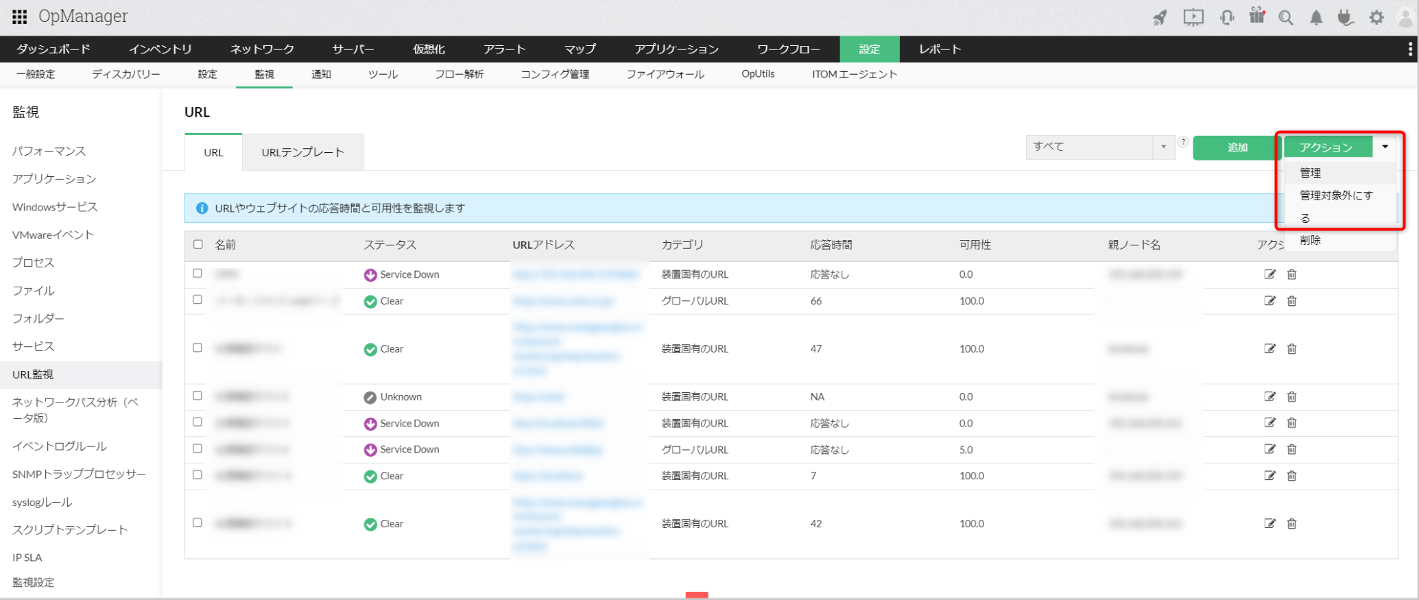The height and width of the screenshot is (600, 1419).
Task: Open syslogルール in the sidebar
Action: coord(42,502)
